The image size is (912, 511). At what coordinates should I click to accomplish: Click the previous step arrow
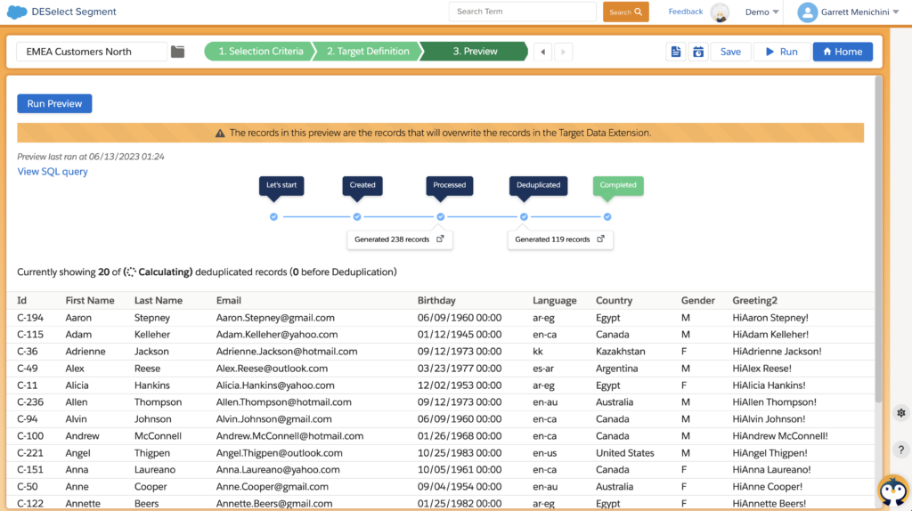point(542,52)
